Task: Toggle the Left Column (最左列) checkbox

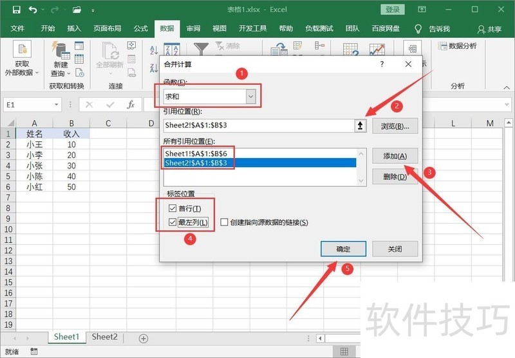Action: pyautogui.click(x=173, y=222)
